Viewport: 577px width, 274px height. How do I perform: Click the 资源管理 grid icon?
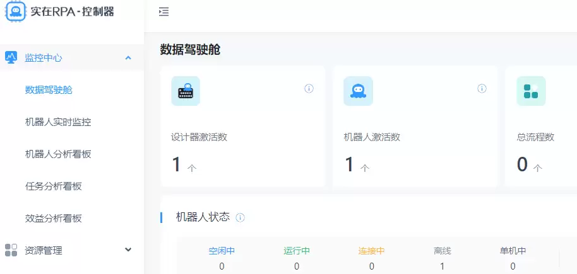click(x=11, y=250)
